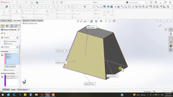Open the Options gear icon
Screen dimensions: 173x97
[61, 2]
